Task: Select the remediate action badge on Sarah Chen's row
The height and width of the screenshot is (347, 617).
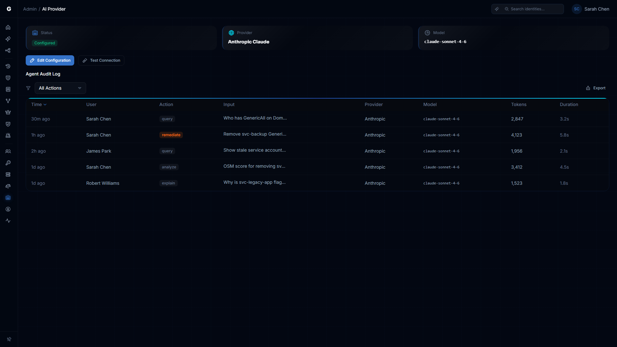Action: pos(171,135)
